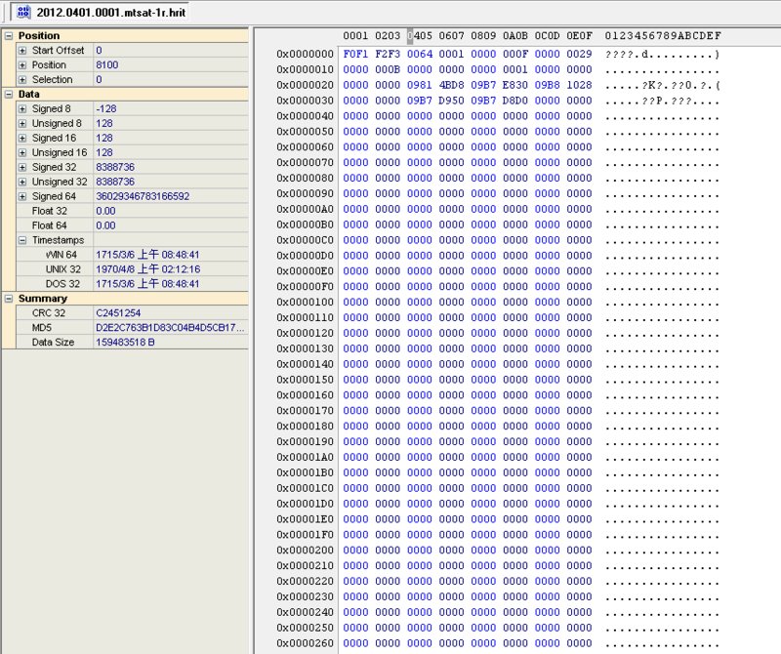Click the ASCII column header 0123456789ABCDEF
Screen dimensions: 781x654
[x=663, y=36]
